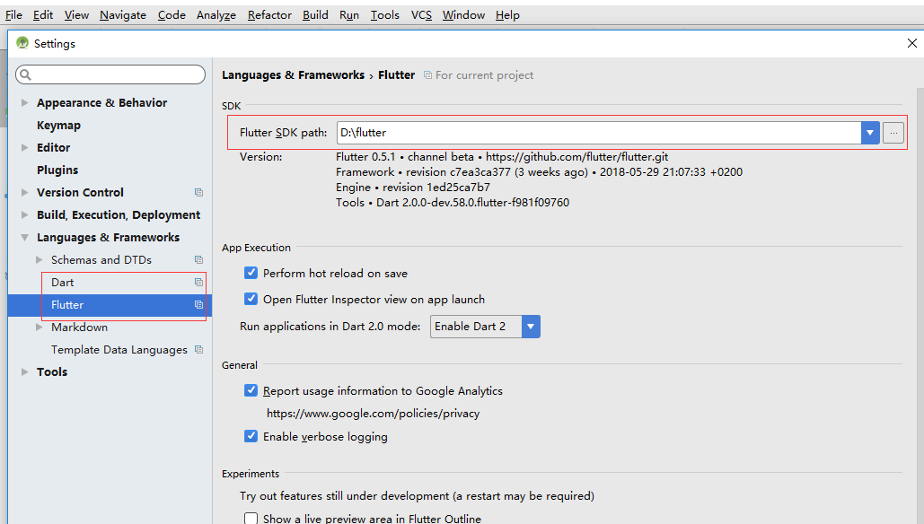This screenshot has height=524, width=924.
Task: Click the Flutter SDK path text field
Action: [599, 133]
